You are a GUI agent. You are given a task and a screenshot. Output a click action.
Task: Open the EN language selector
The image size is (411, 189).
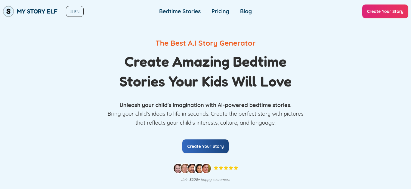pyautogui.click(x=75, y=11)
